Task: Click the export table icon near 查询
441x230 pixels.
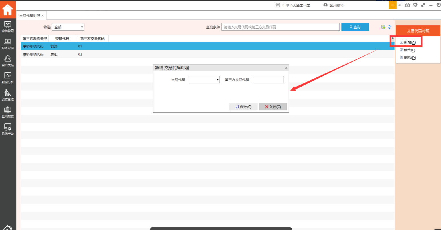Action: 383,27
